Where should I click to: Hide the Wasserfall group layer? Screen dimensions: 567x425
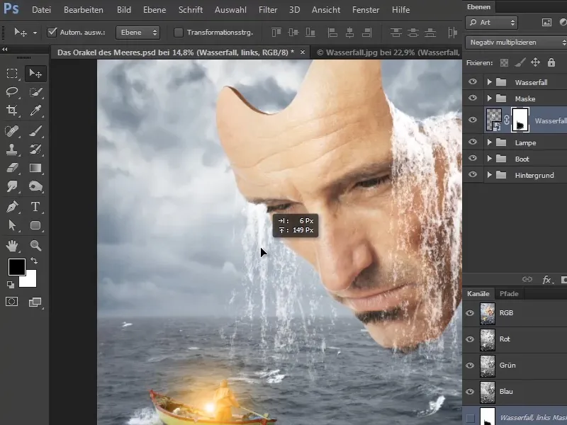pos(473,82)
